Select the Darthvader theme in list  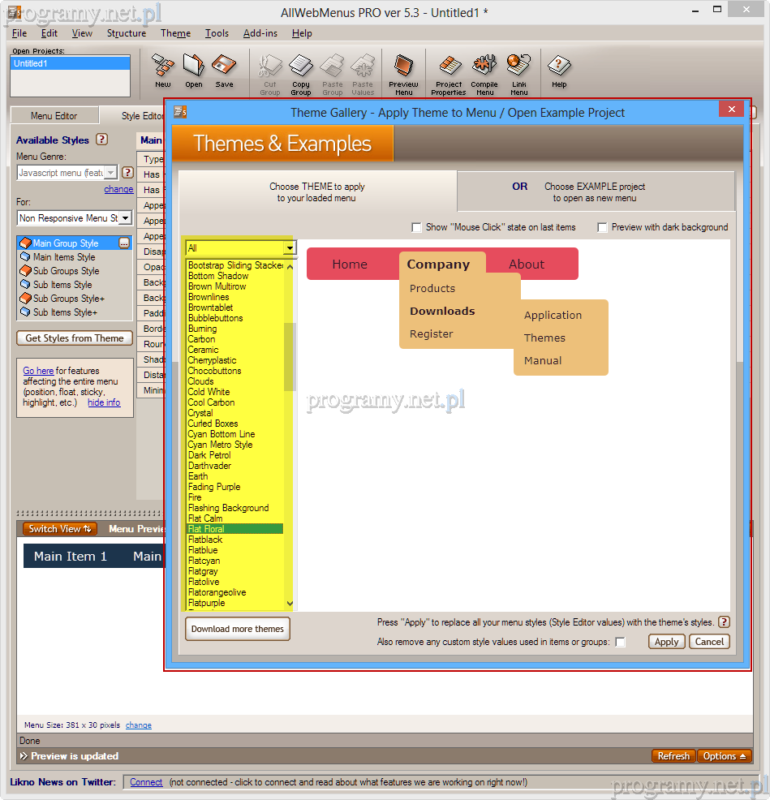209,466
